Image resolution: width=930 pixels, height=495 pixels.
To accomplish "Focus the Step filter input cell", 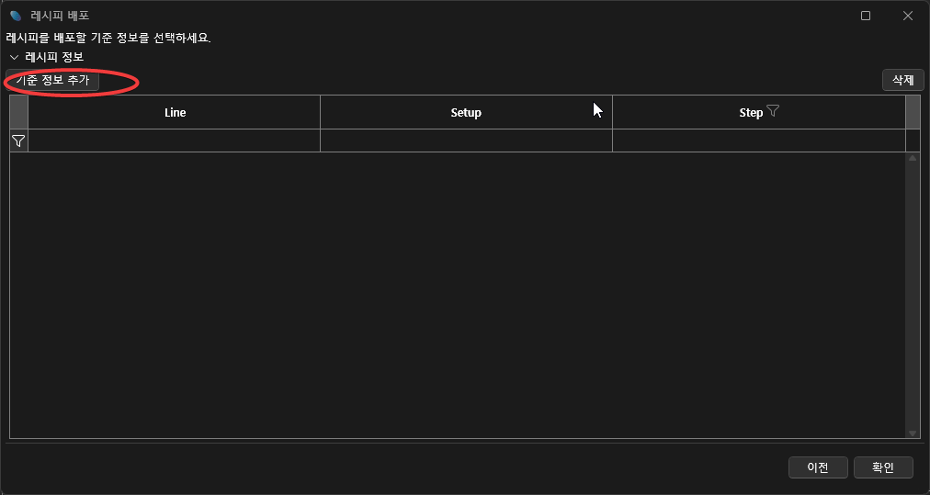I will [758, 141].
